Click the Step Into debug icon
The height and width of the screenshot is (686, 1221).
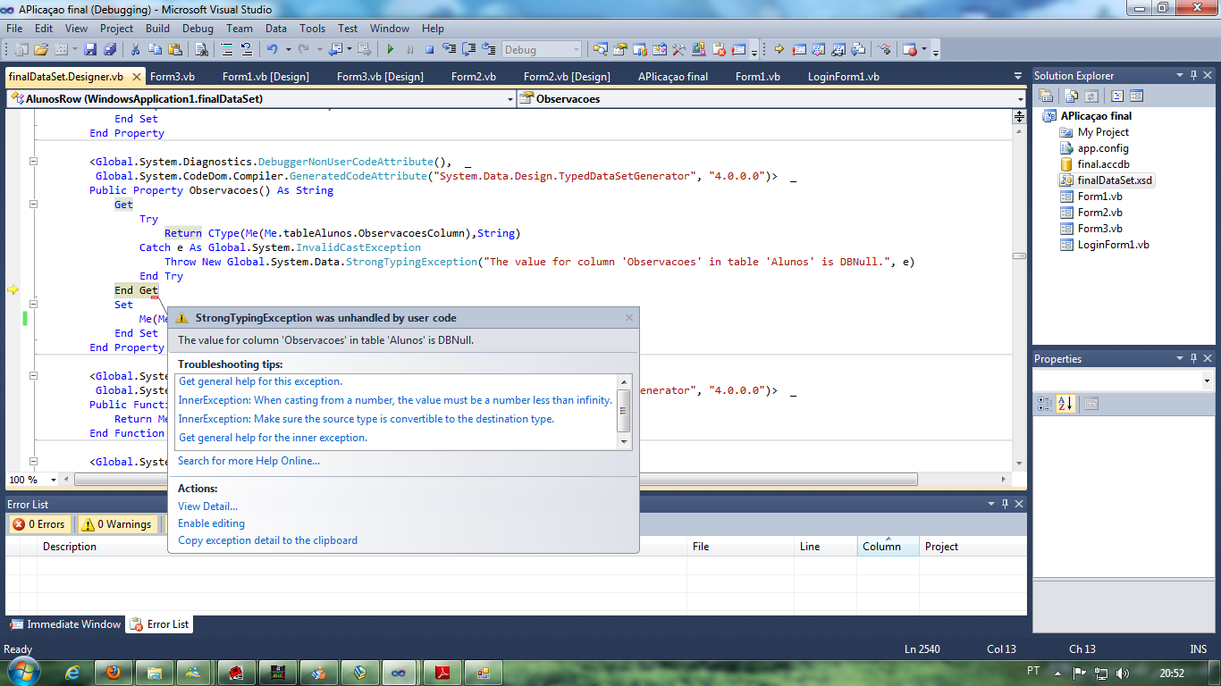(449, 50)
